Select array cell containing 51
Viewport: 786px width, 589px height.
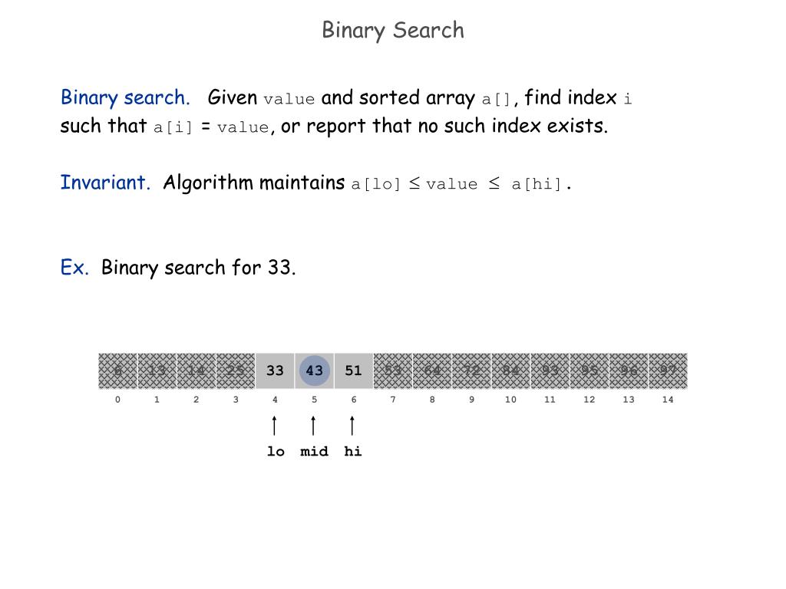353,370
